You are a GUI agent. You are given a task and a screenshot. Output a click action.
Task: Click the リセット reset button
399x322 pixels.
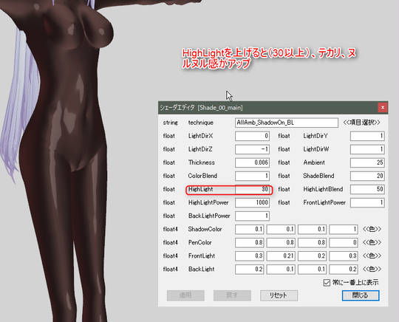click(279, 295)
